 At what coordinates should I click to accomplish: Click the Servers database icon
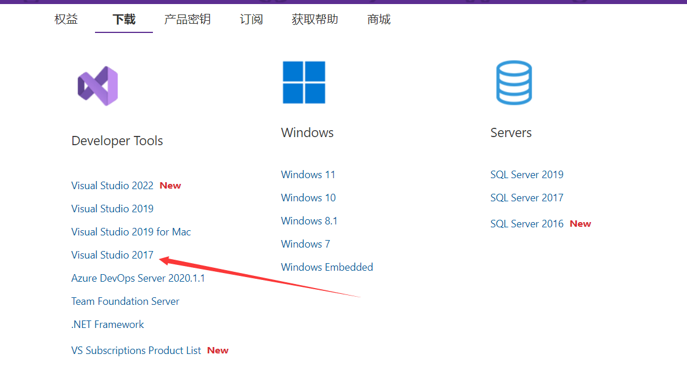(x=514, y=83)
